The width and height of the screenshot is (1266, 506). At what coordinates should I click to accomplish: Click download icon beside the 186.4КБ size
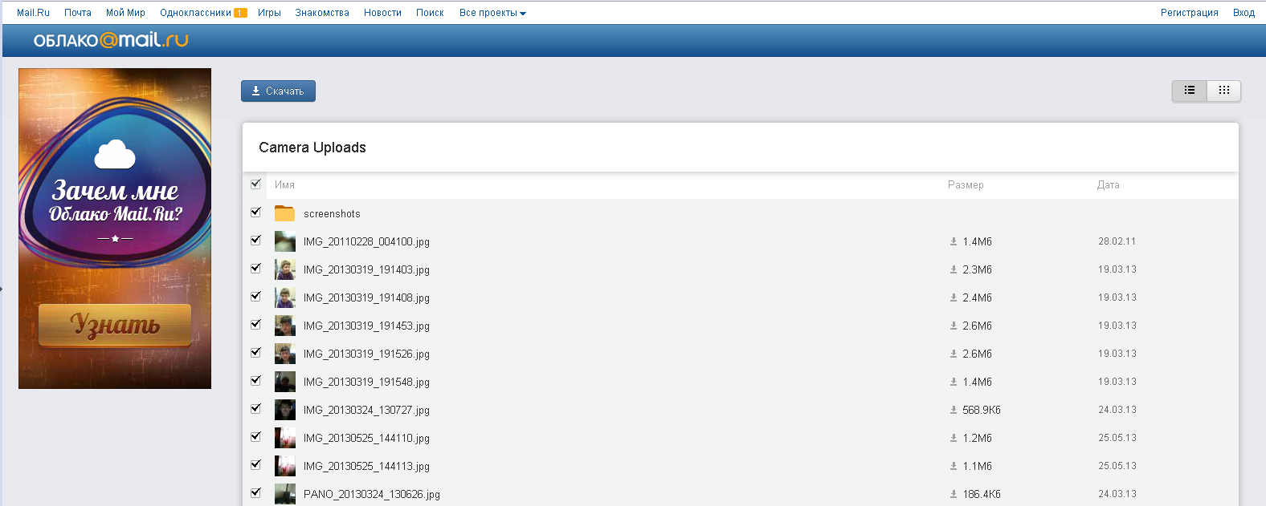tap(954, 495)
